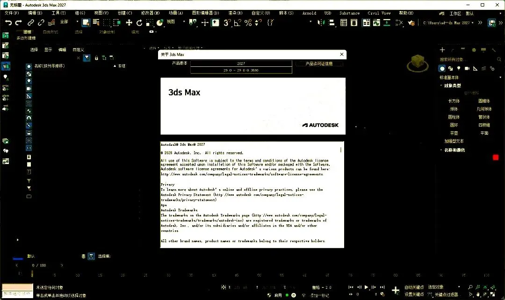
Task: Click the red object color swatch
Action: [496, 157]
